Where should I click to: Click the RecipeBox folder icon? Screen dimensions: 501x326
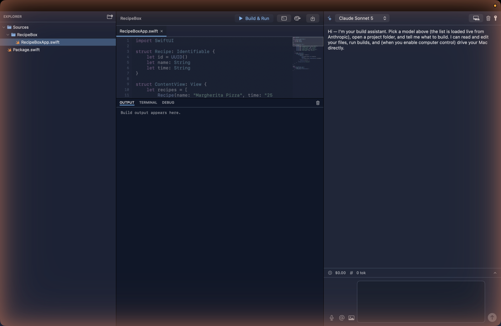(13, 35)
